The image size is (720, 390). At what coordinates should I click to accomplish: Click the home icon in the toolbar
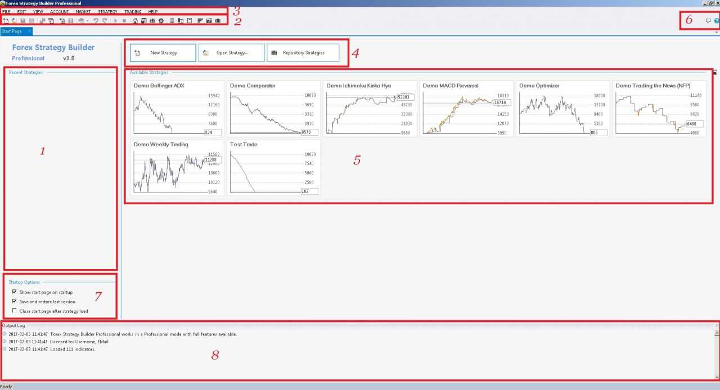tap(135, 21)
